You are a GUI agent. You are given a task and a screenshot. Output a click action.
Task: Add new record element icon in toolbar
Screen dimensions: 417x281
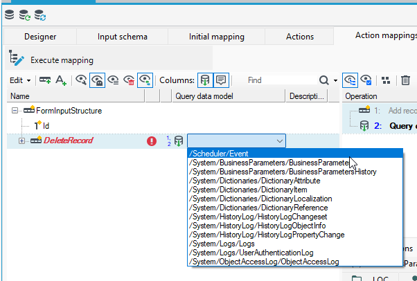click(45, 80)
